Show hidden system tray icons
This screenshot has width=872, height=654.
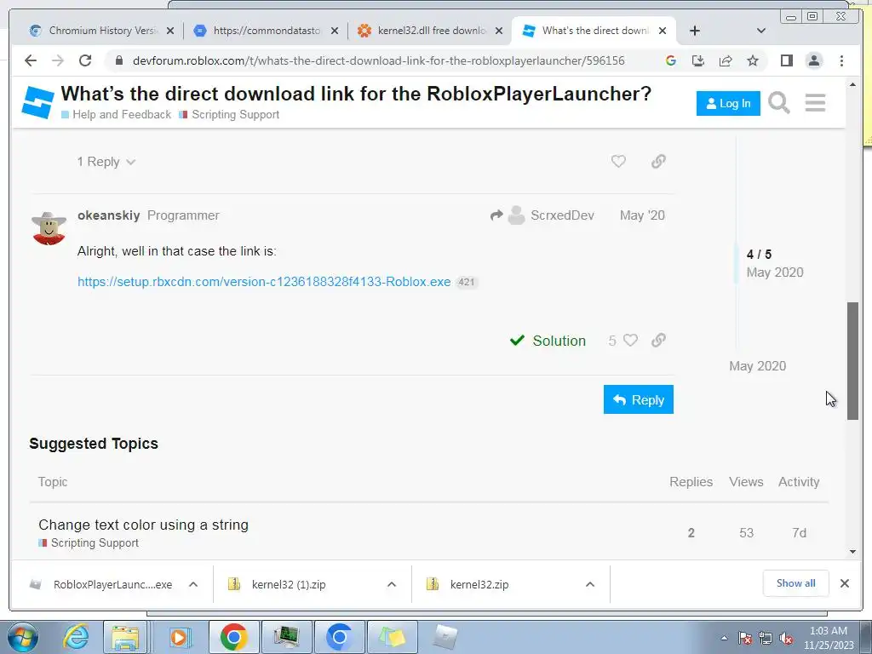coord(724,638)
